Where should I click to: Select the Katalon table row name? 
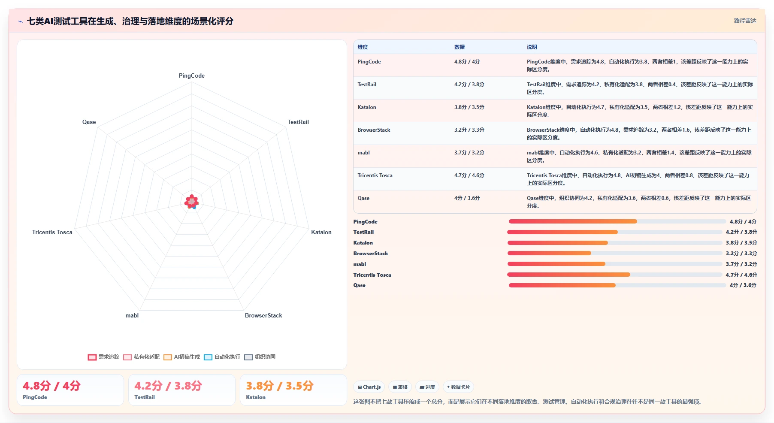[x=367, y=107]
